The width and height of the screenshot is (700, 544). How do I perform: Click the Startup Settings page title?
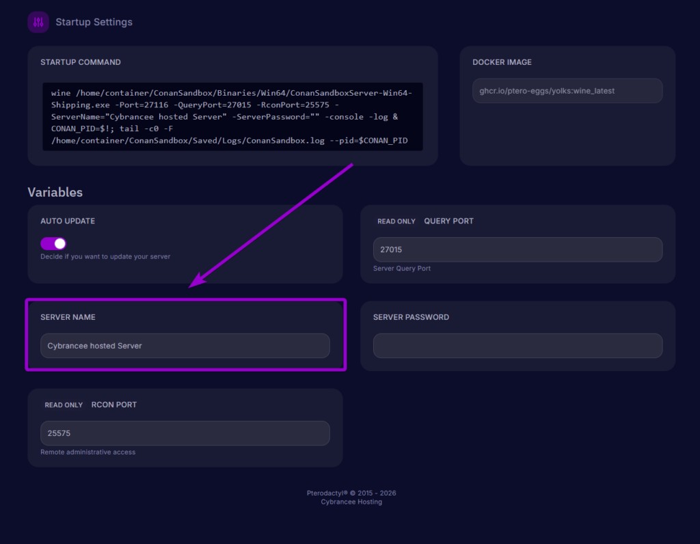pos(94,22)
